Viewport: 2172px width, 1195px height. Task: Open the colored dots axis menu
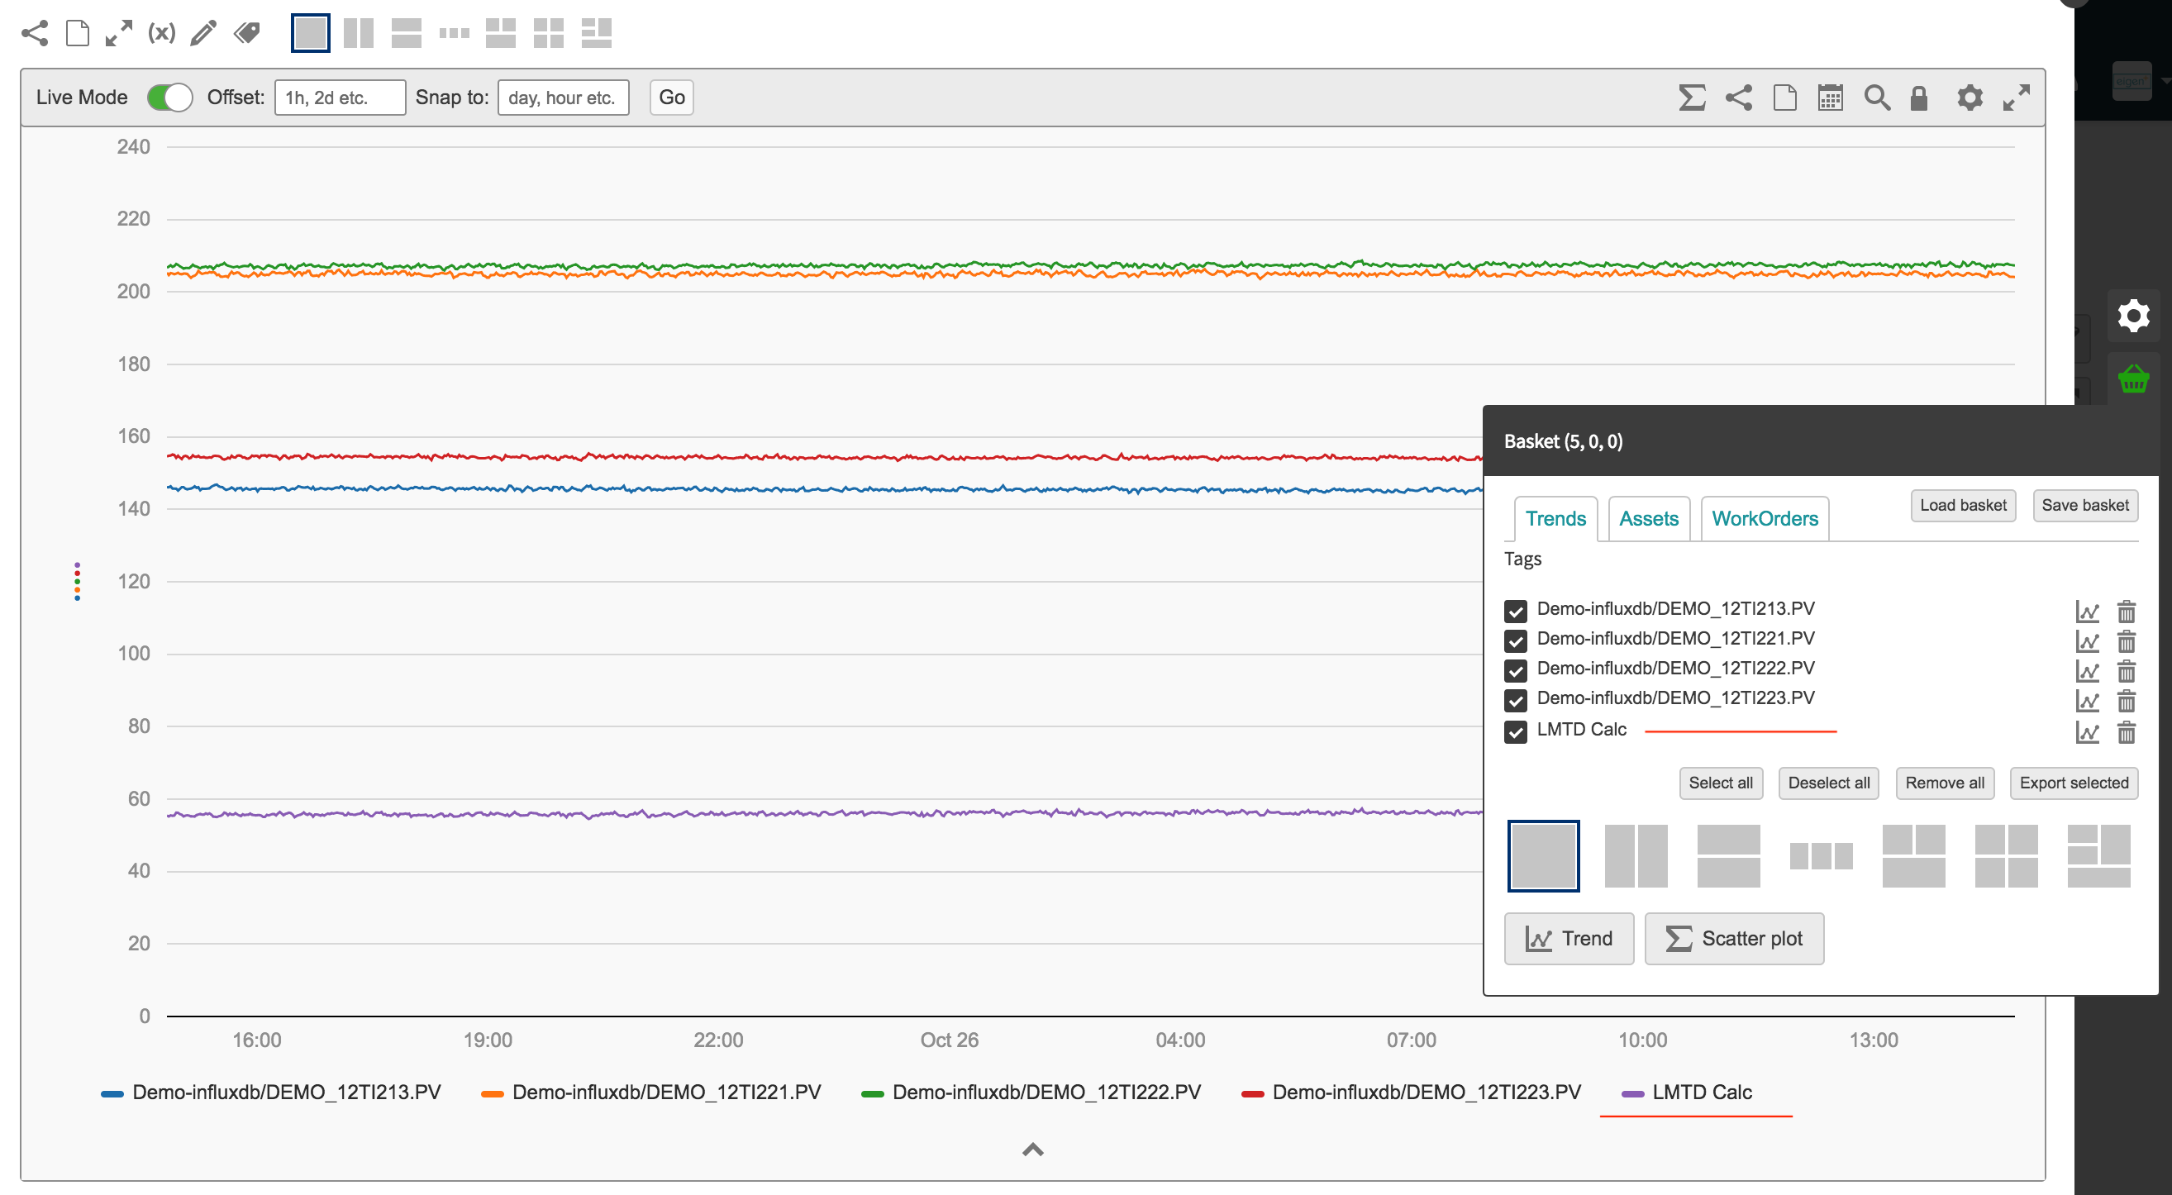tap(77, 581)
